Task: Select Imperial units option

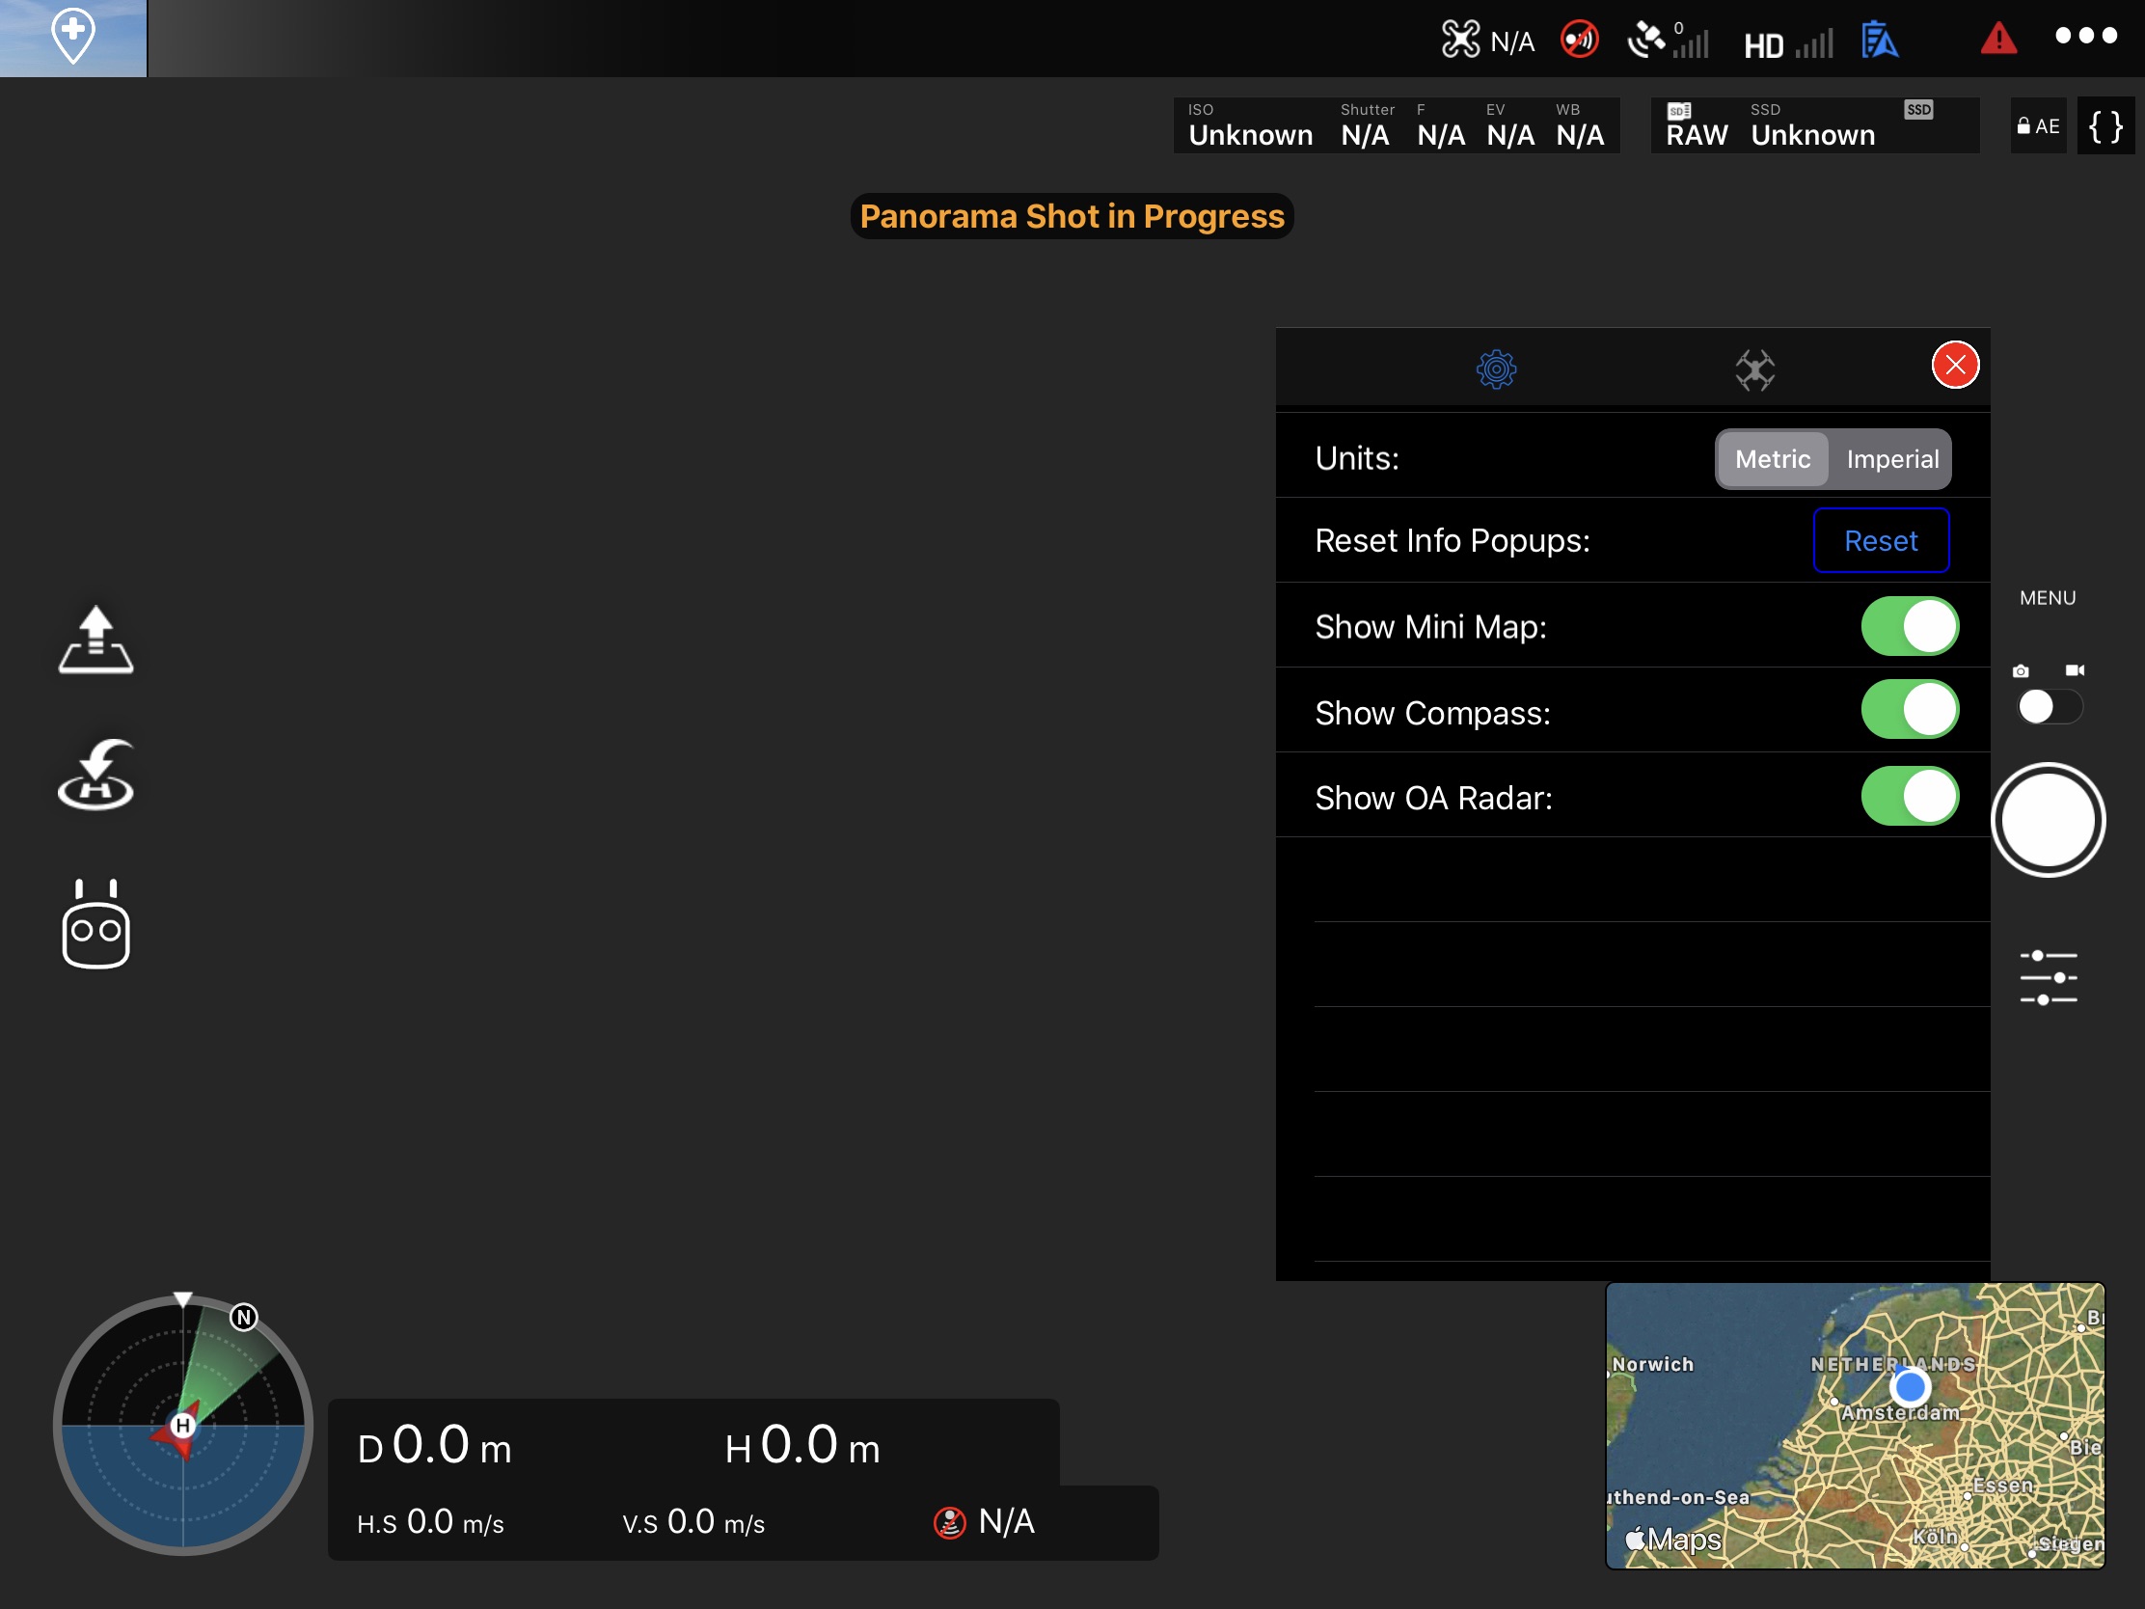Action: [x=1891, y=459]
